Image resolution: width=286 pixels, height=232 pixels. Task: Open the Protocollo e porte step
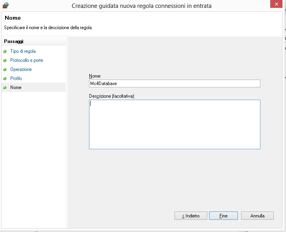[26, 61]
